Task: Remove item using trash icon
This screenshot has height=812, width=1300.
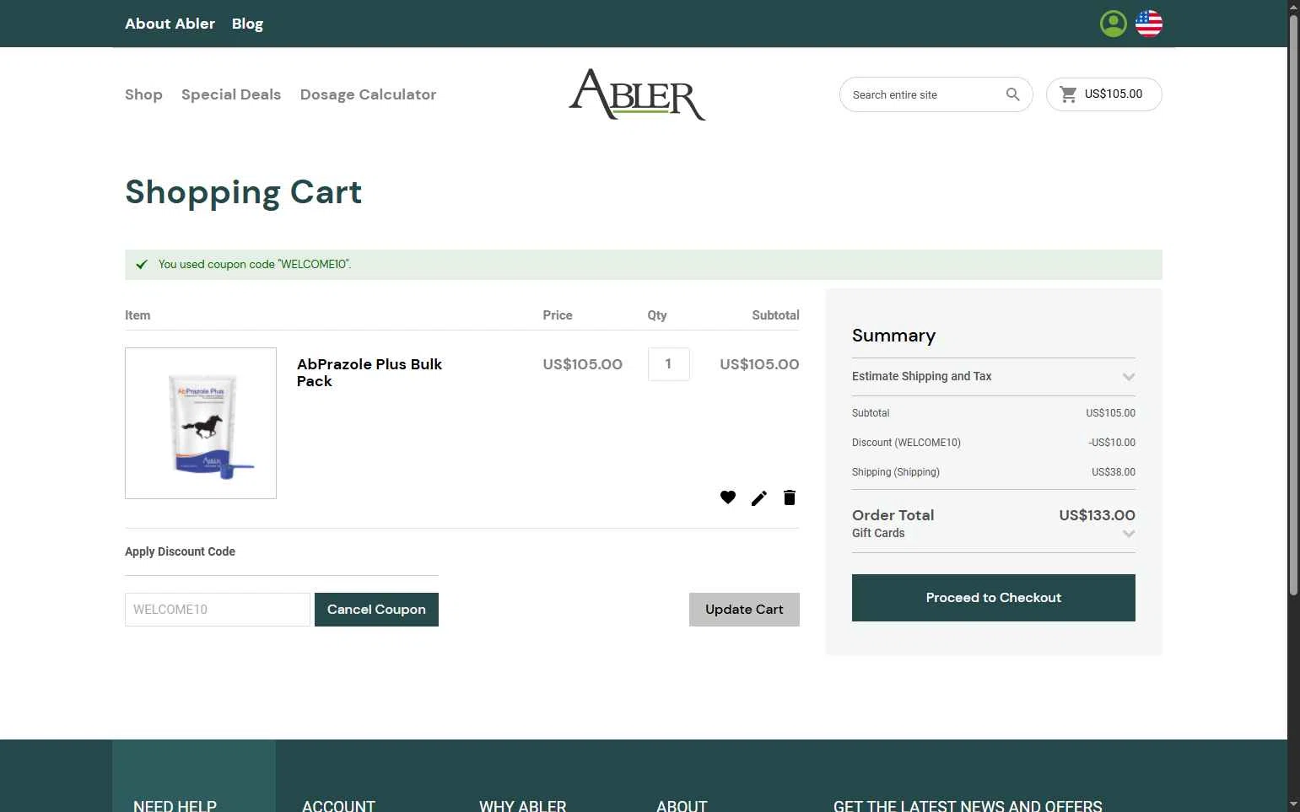Action: (790, 497)
